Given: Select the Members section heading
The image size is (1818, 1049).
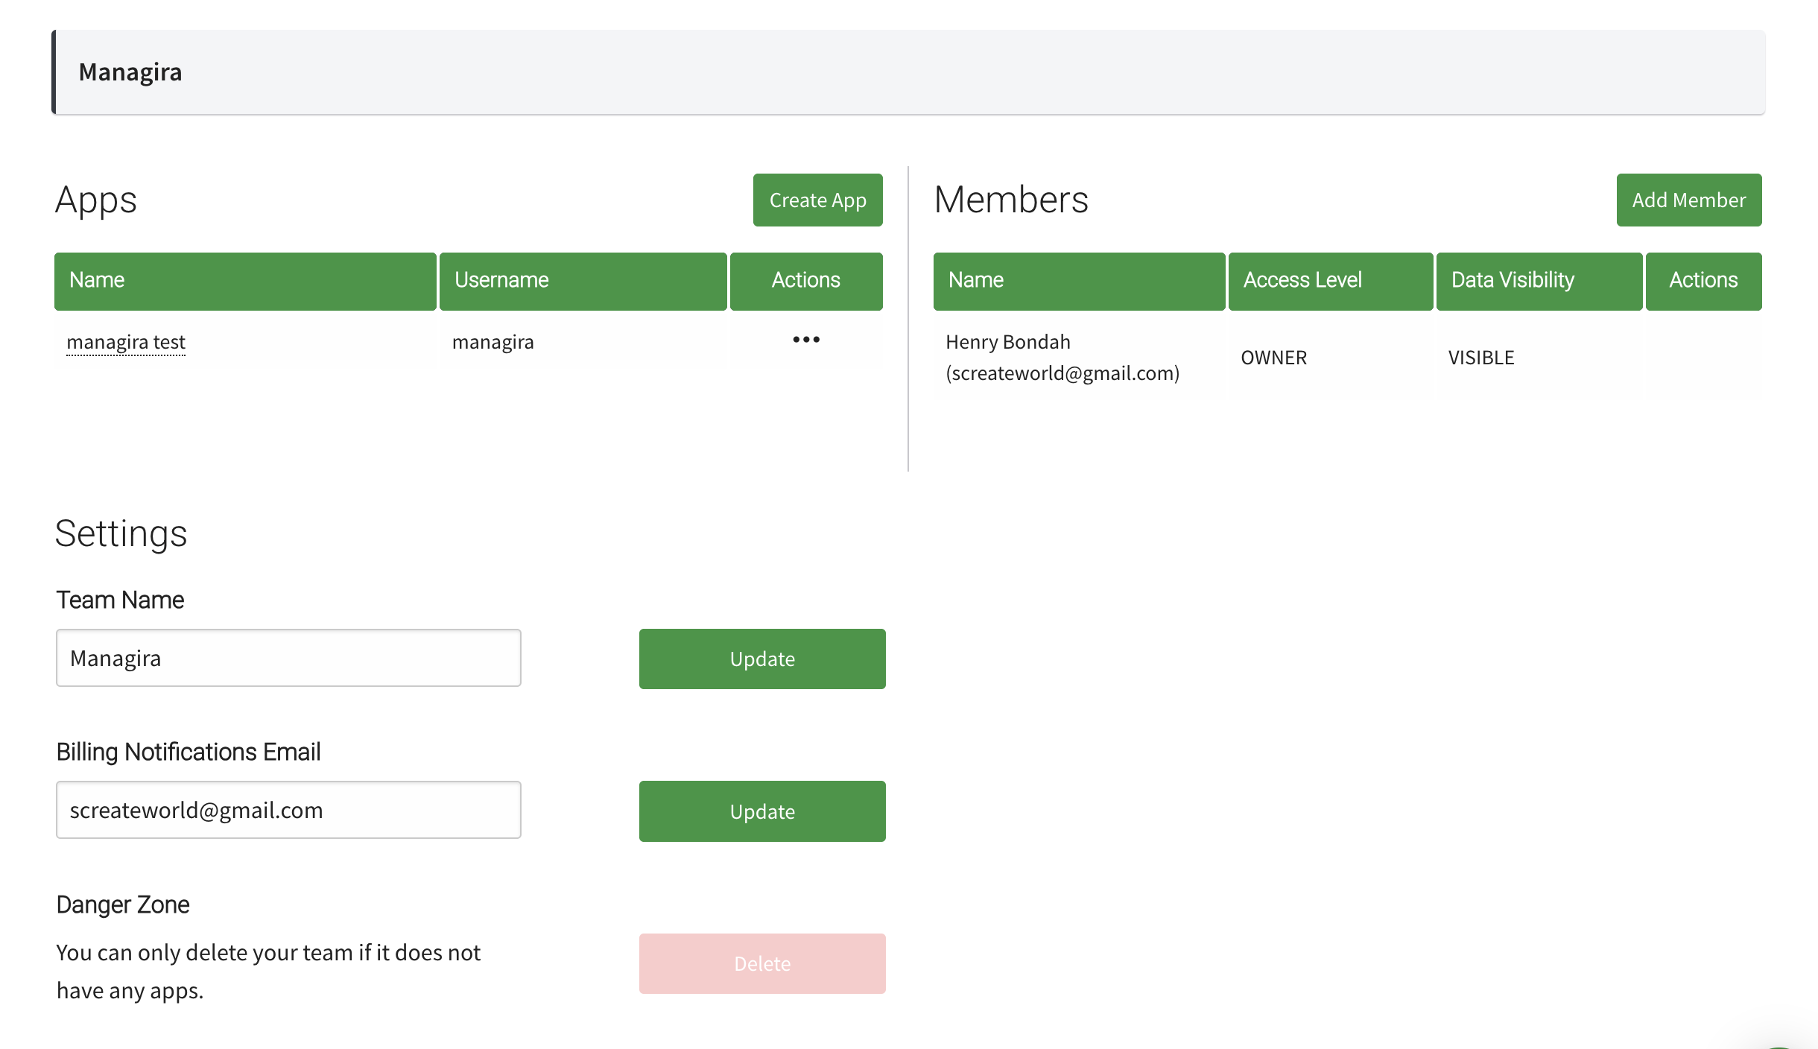Looking at the screenshot, I should tap(1011, 200).
